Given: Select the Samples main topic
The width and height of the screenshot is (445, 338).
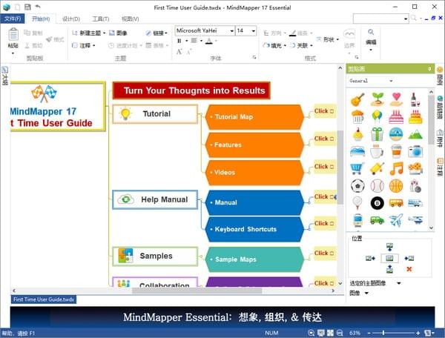Looking at the screenshot, I should click(155, 256).
